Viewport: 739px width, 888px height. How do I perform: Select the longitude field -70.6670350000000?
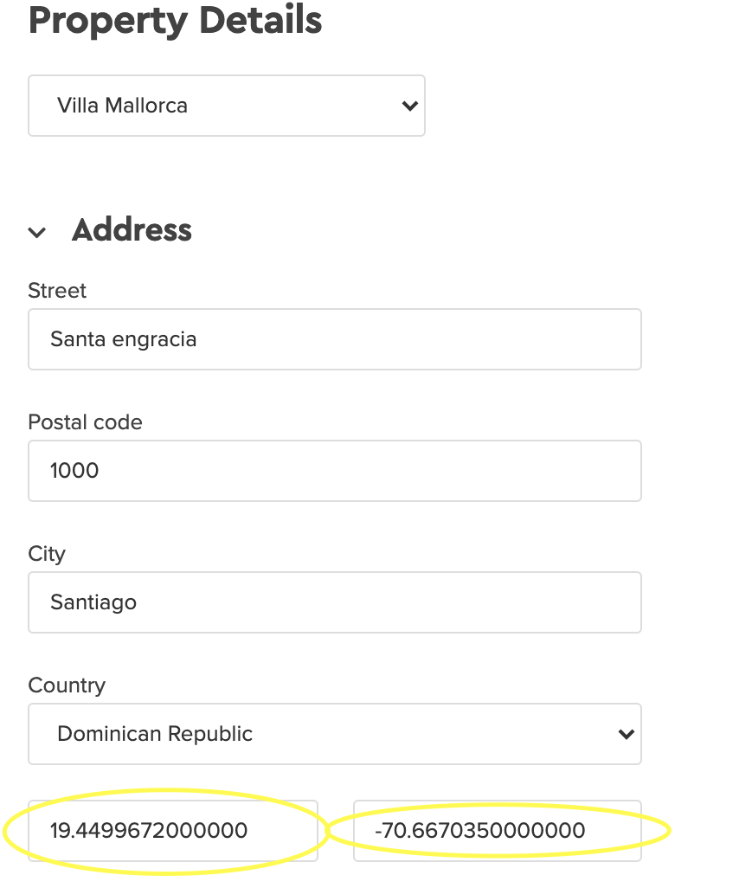pyautogui.click(x=498, y=831)
